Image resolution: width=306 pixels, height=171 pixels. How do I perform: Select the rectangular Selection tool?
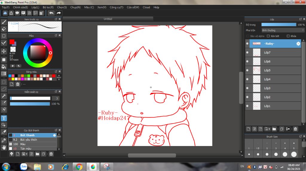tap(4, 82)
